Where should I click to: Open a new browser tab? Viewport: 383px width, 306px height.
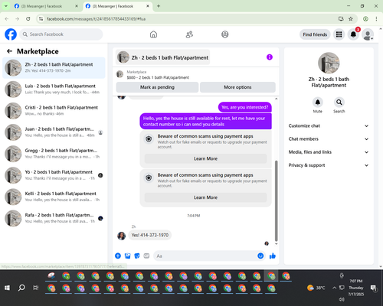(x=159, y=6)
